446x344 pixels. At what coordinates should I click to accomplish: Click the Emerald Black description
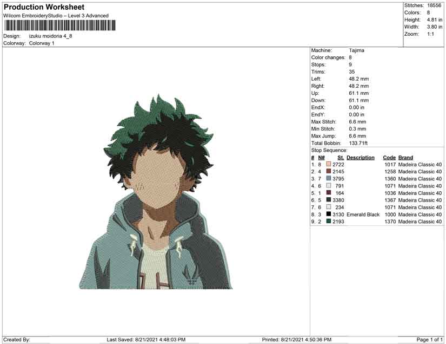(363, 215)
